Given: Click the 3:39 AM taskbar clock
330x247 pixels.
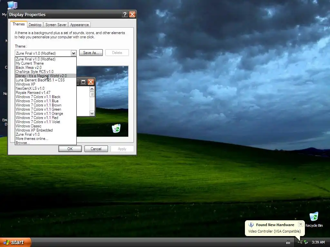Looking at the screenshot, I should click(x=318, y=242).
